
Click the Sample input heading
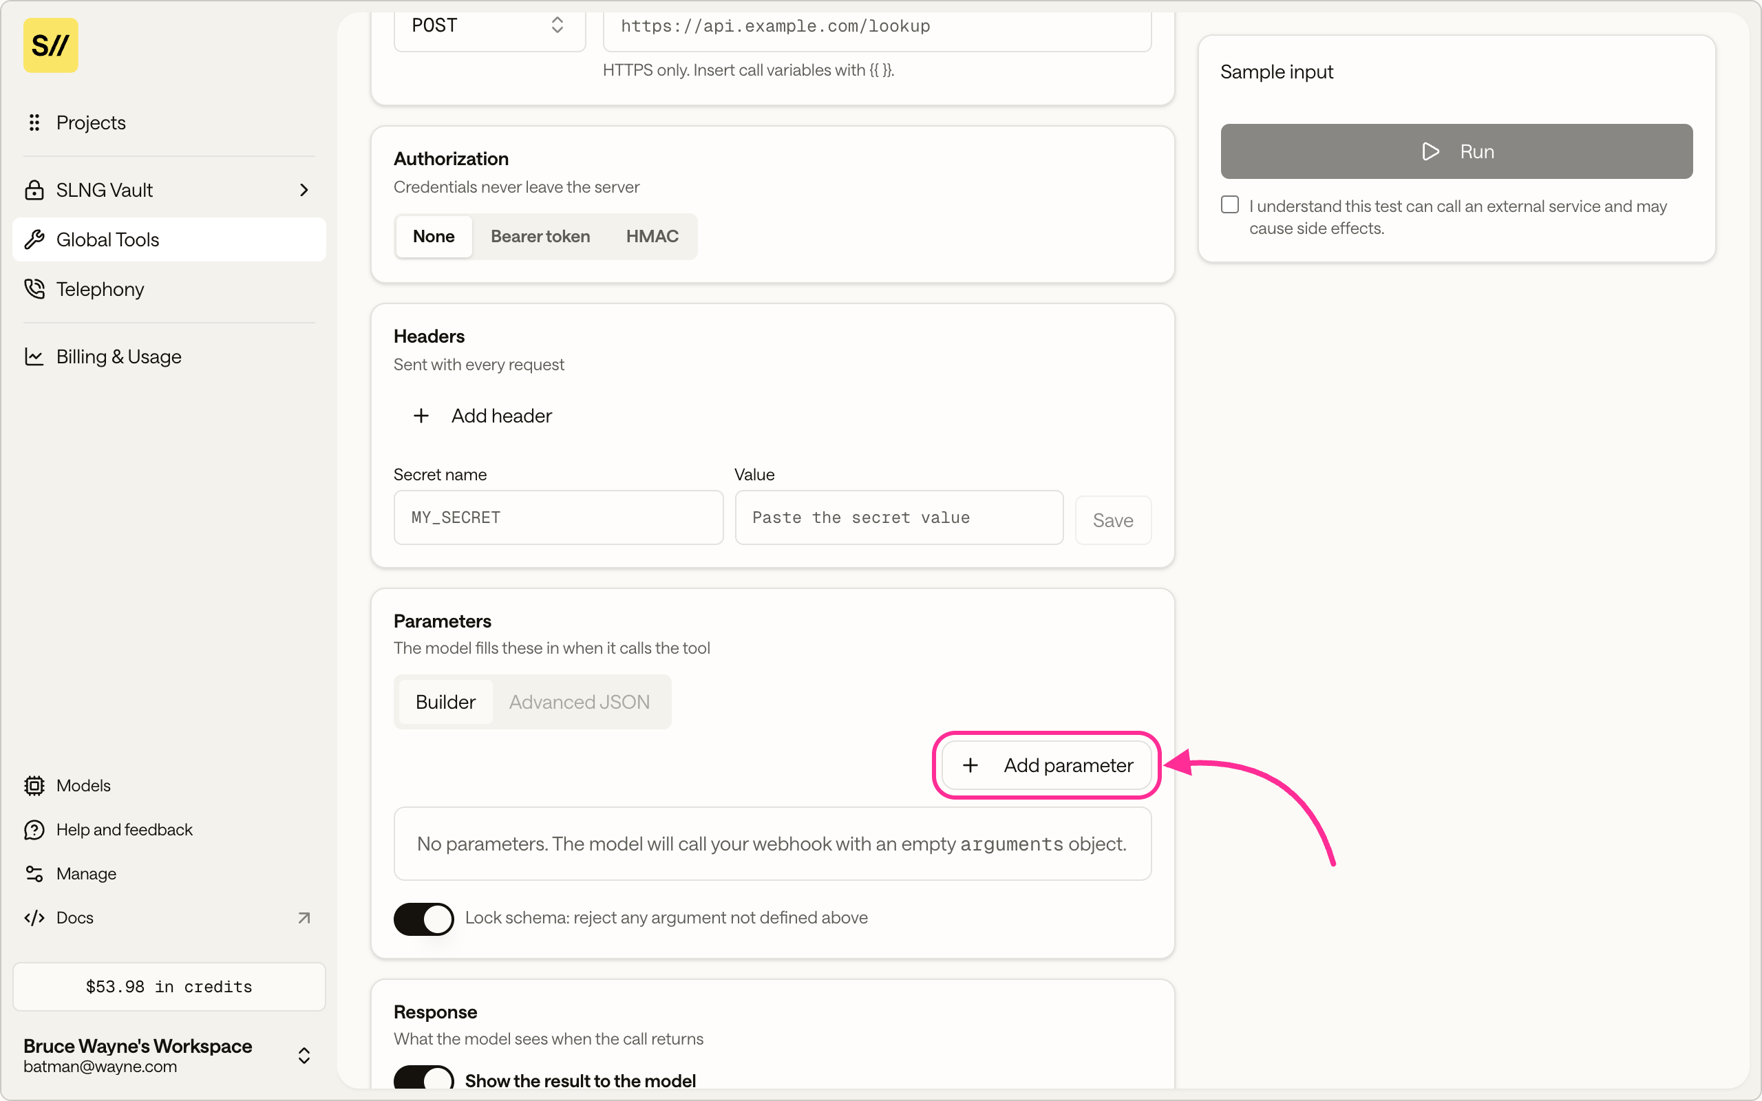coord(1276,72)
